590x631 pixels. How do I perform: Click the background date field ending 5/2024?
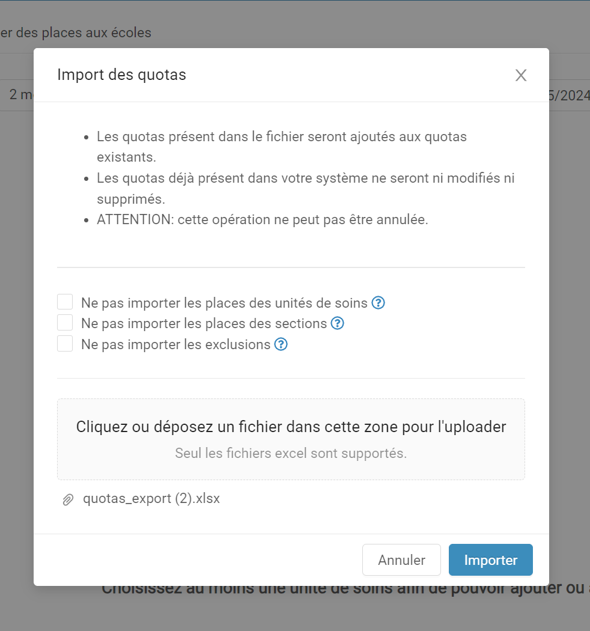[569, 96]
